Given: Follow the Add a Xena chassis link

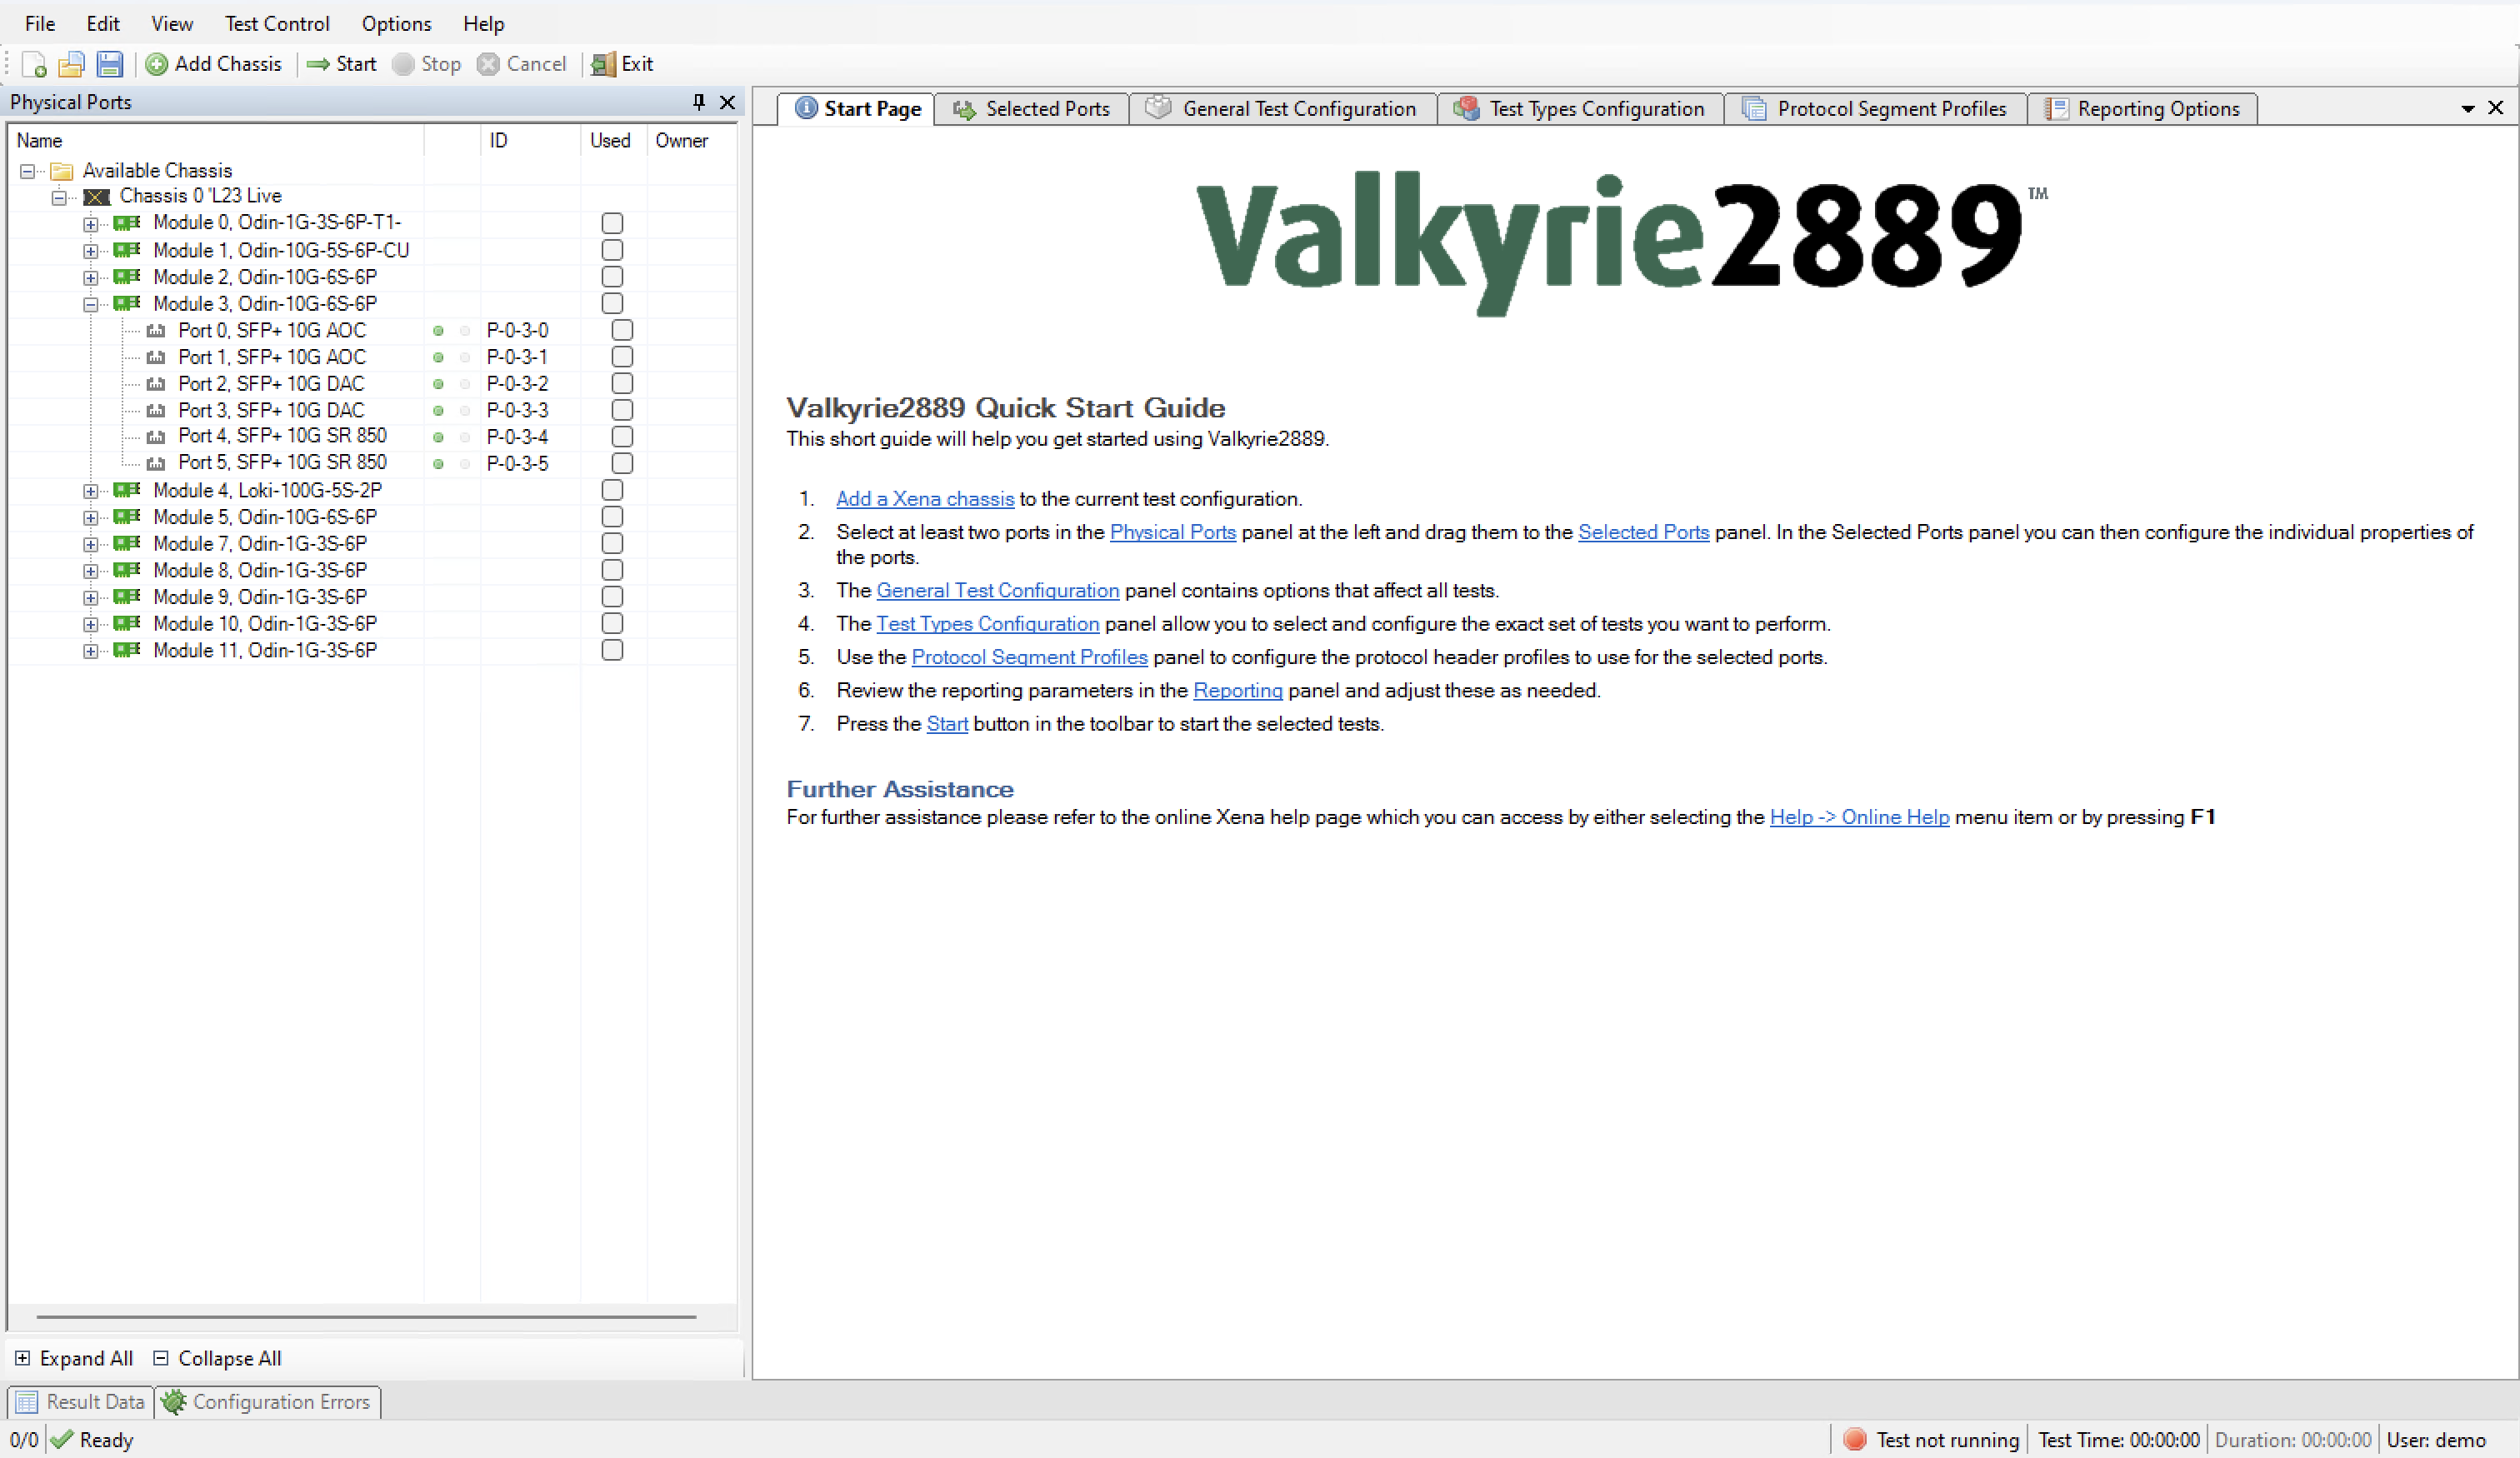Looking at the screenshot, I should [925, 499].
